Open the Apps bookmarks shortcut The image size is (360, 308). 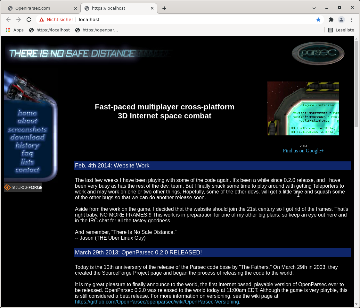click(15, 30)
